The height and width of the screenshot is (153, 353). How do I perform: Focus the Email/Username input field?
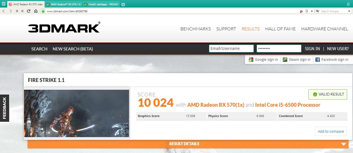tap(231, 48)
